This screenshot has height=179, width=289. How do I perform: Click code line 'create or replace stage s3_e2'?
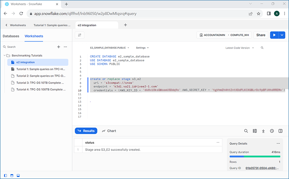(115, 79)
